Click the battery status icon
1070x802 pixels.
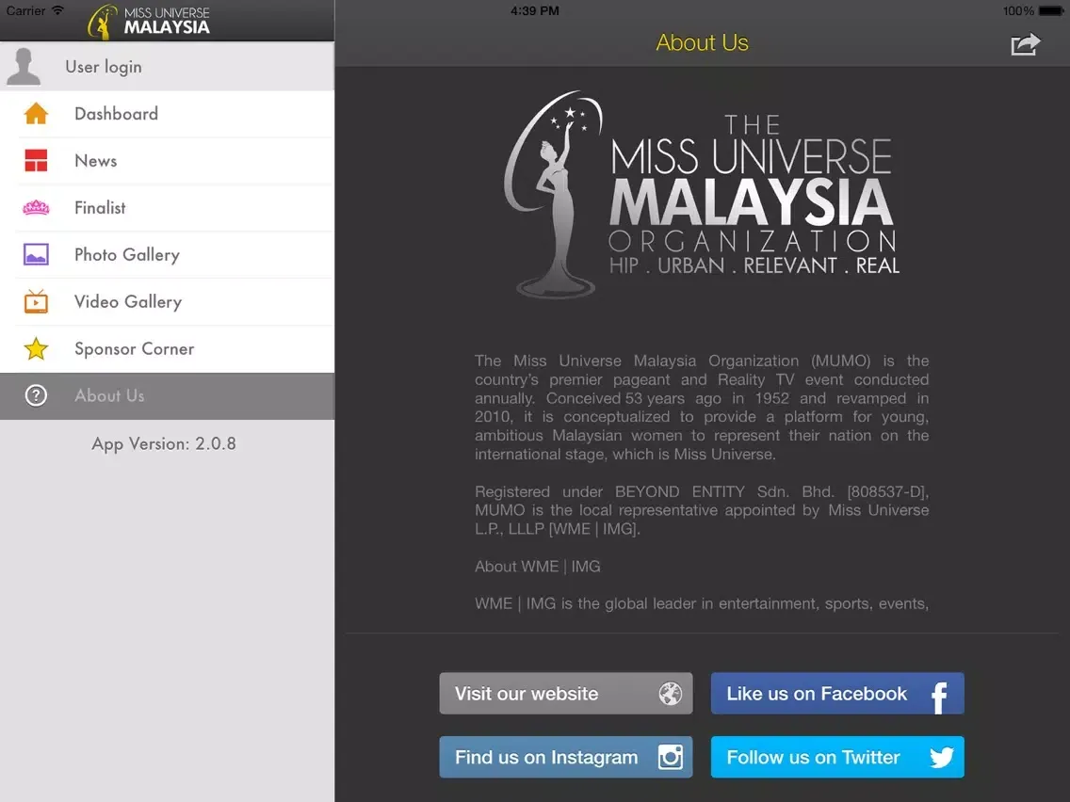click(1051, 11)
